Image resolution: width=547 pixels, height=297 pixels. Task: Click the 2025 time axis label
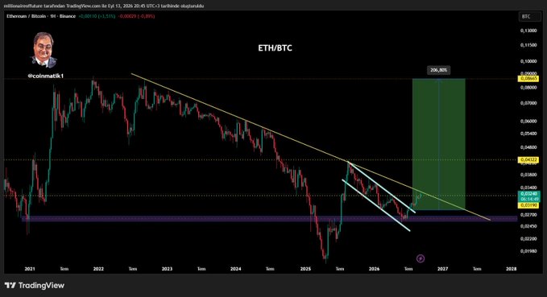(x=305, y=269)
